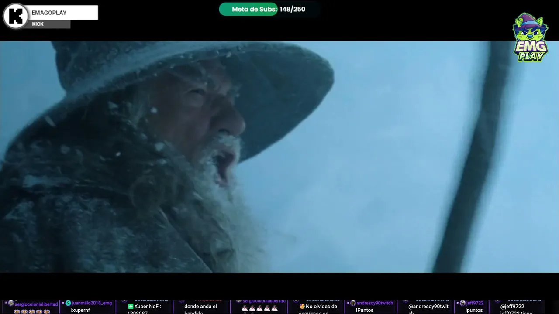Click the !puntos message from jeff9722

(474, 310)
